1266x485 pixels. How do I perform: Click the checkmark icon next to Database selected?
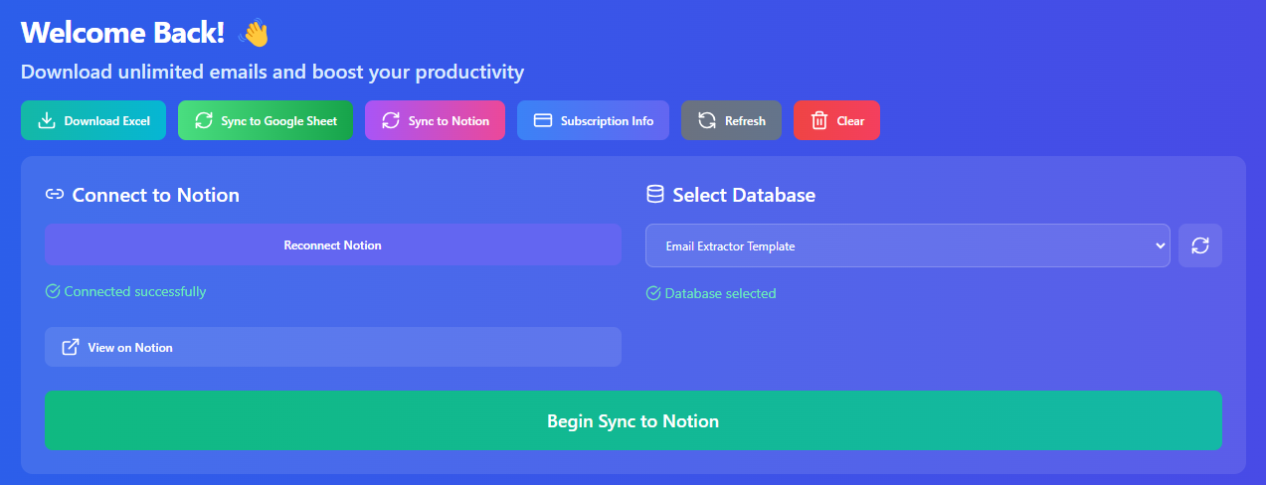[x=653, y=293]
